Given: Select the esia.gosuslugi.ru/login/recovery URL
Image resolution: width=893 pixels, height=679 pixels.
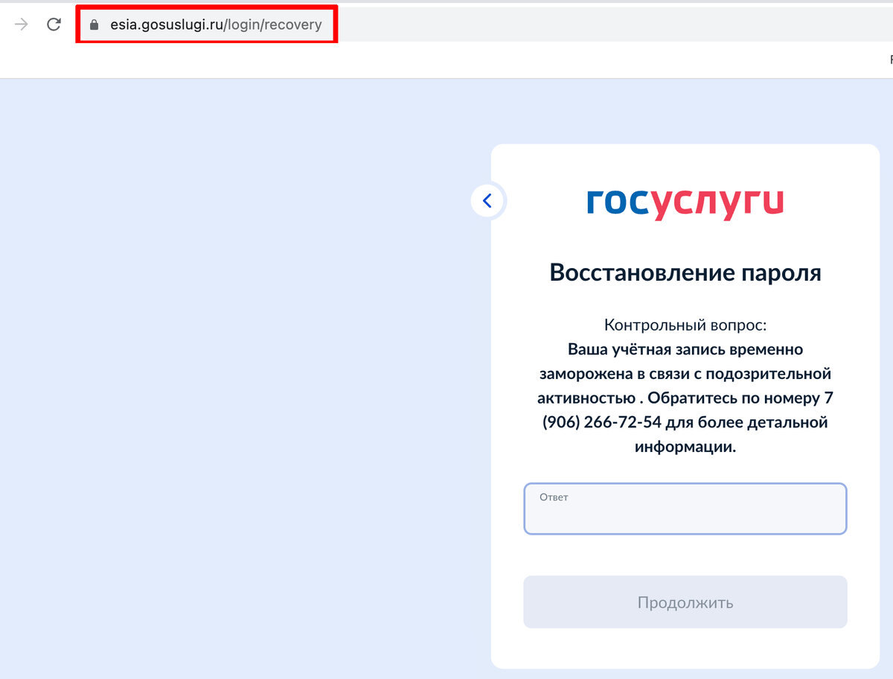Looking at the screenshot, I should [216, 25].
